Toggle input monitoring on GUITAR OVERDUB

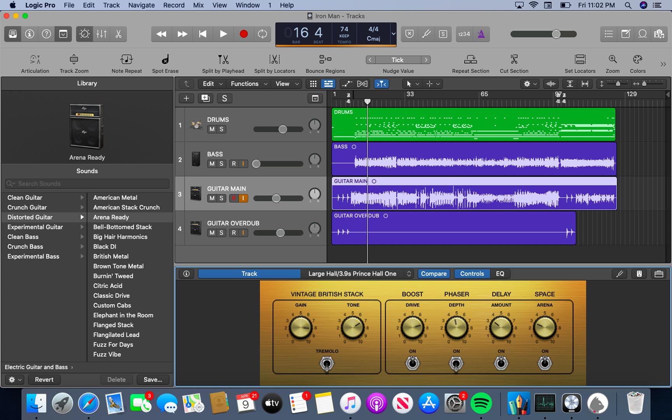243,233
